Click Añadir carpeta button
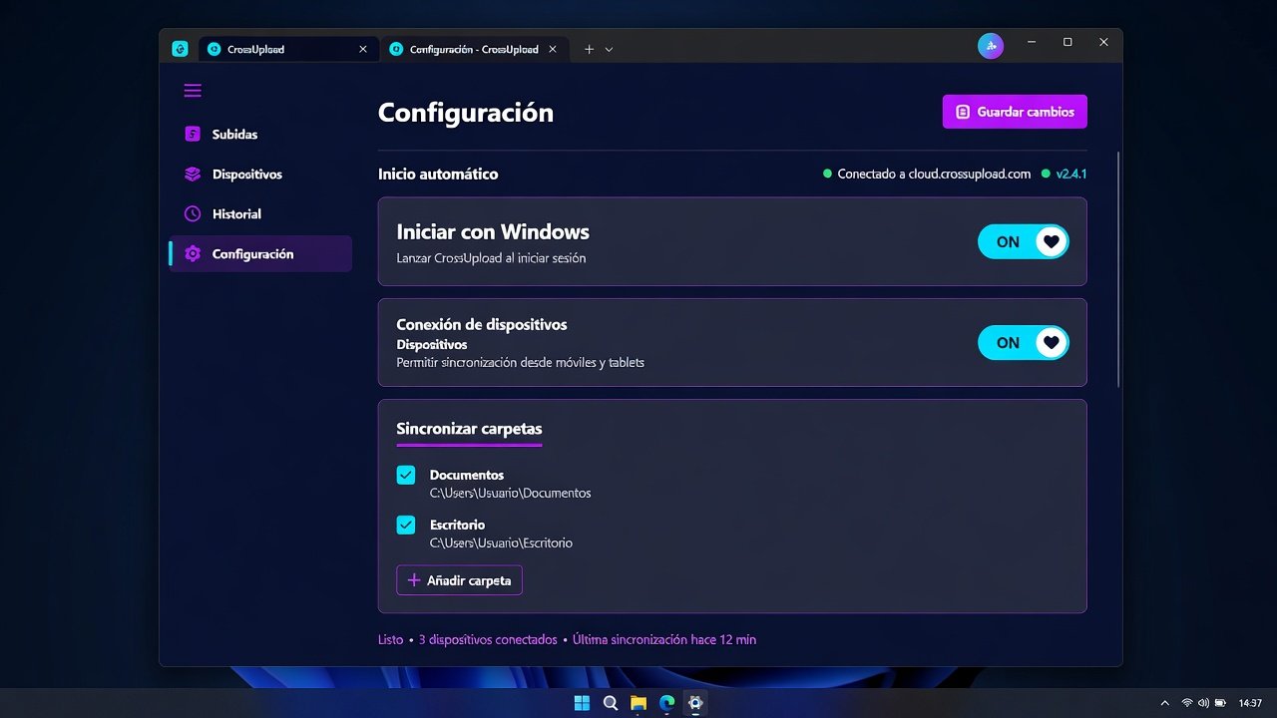Viewport: 1277px width, 718px height. [x=459, y=580]
